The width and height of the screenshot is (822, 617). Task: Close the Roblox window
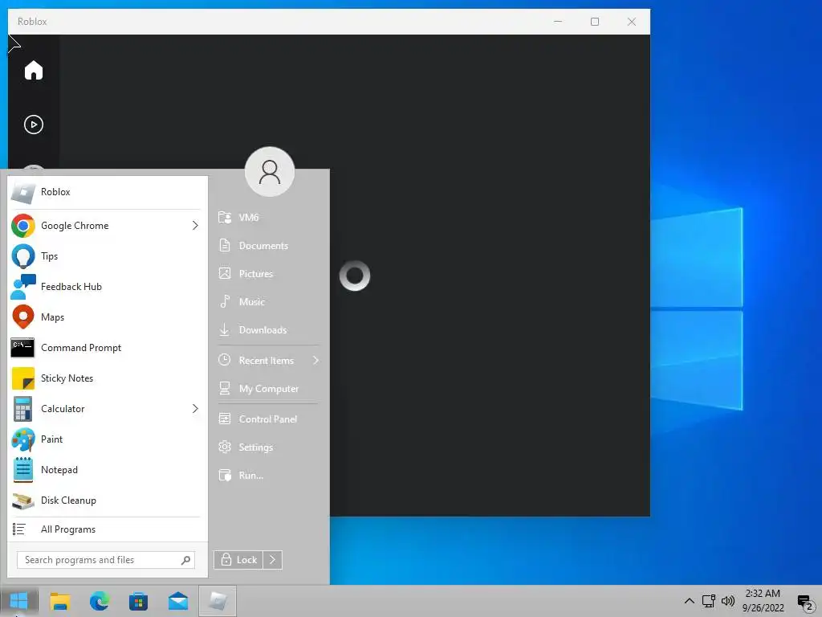point(632,22)
